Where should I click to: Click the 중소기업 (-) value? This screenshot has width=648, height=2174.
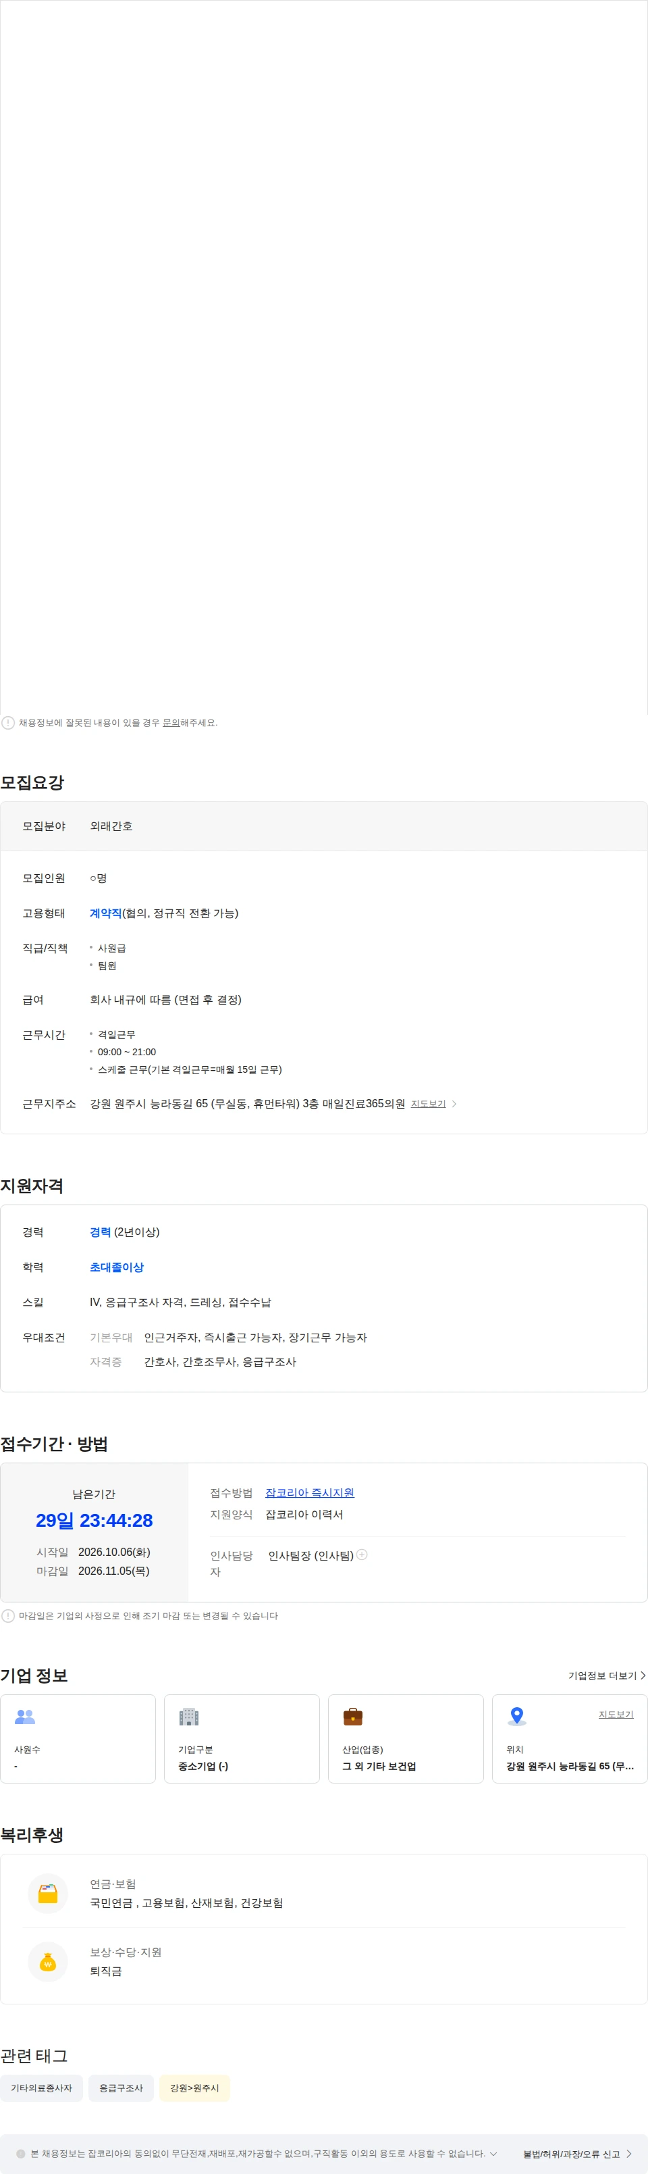click(x=203, y=1767)
